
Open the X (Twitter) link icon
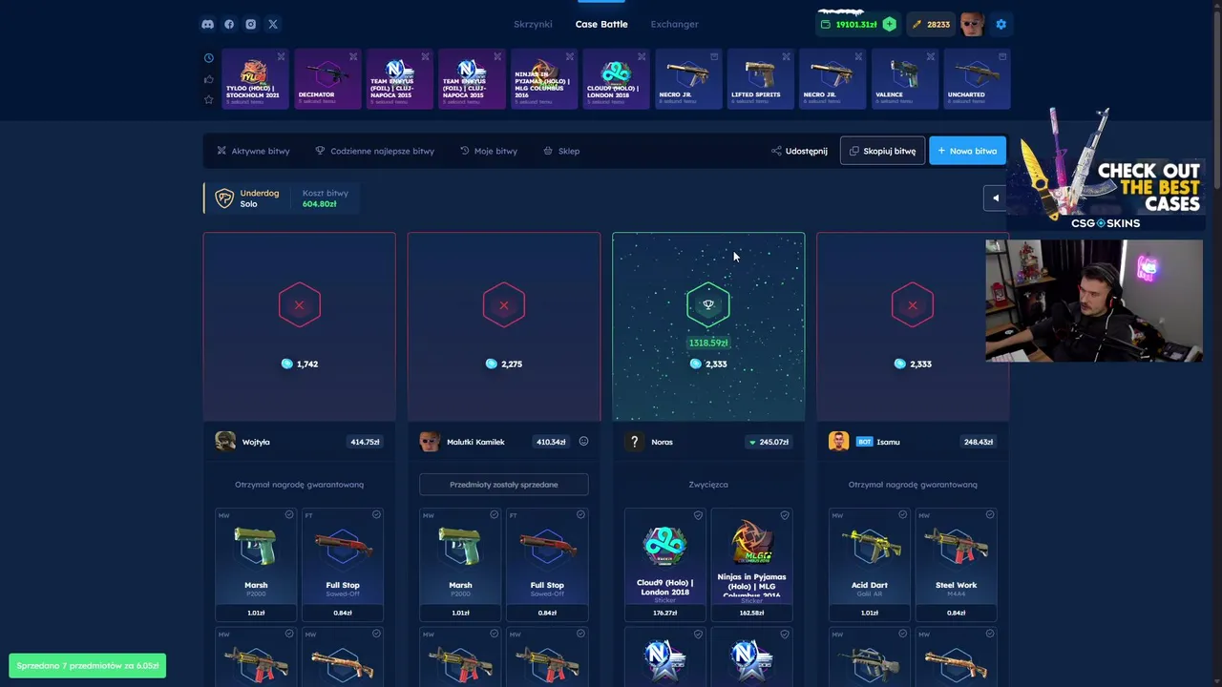(273, 24)
